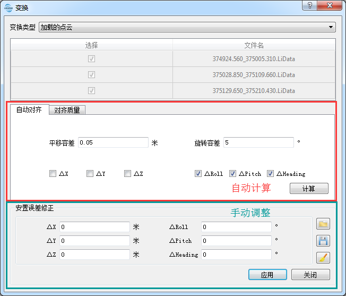Focus the △X correction input field
Image resolution: width=346 pixels, height=296 pixels.
coord(94,227)
